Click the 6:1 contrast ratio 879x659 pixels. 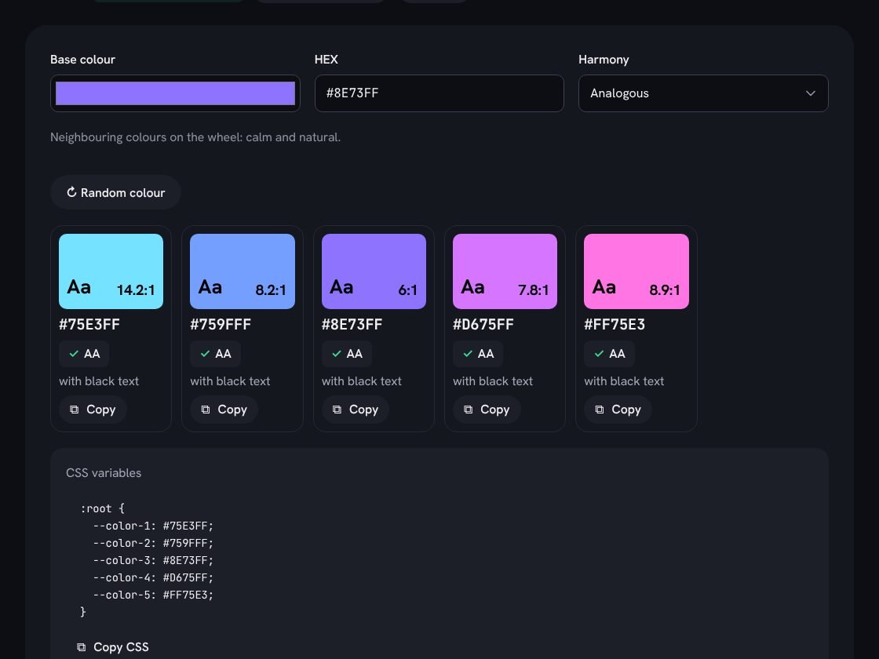coord(408,290)
